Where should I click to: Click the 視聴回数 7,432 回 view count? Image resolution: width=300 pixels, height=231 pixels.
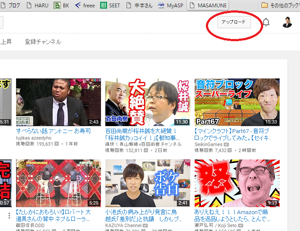tap(213, 150)
